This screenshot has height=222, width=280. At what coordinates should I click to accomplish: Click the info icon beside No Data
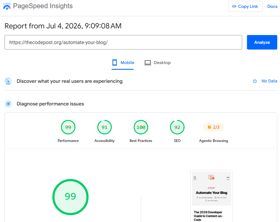[x=255, y=81]
